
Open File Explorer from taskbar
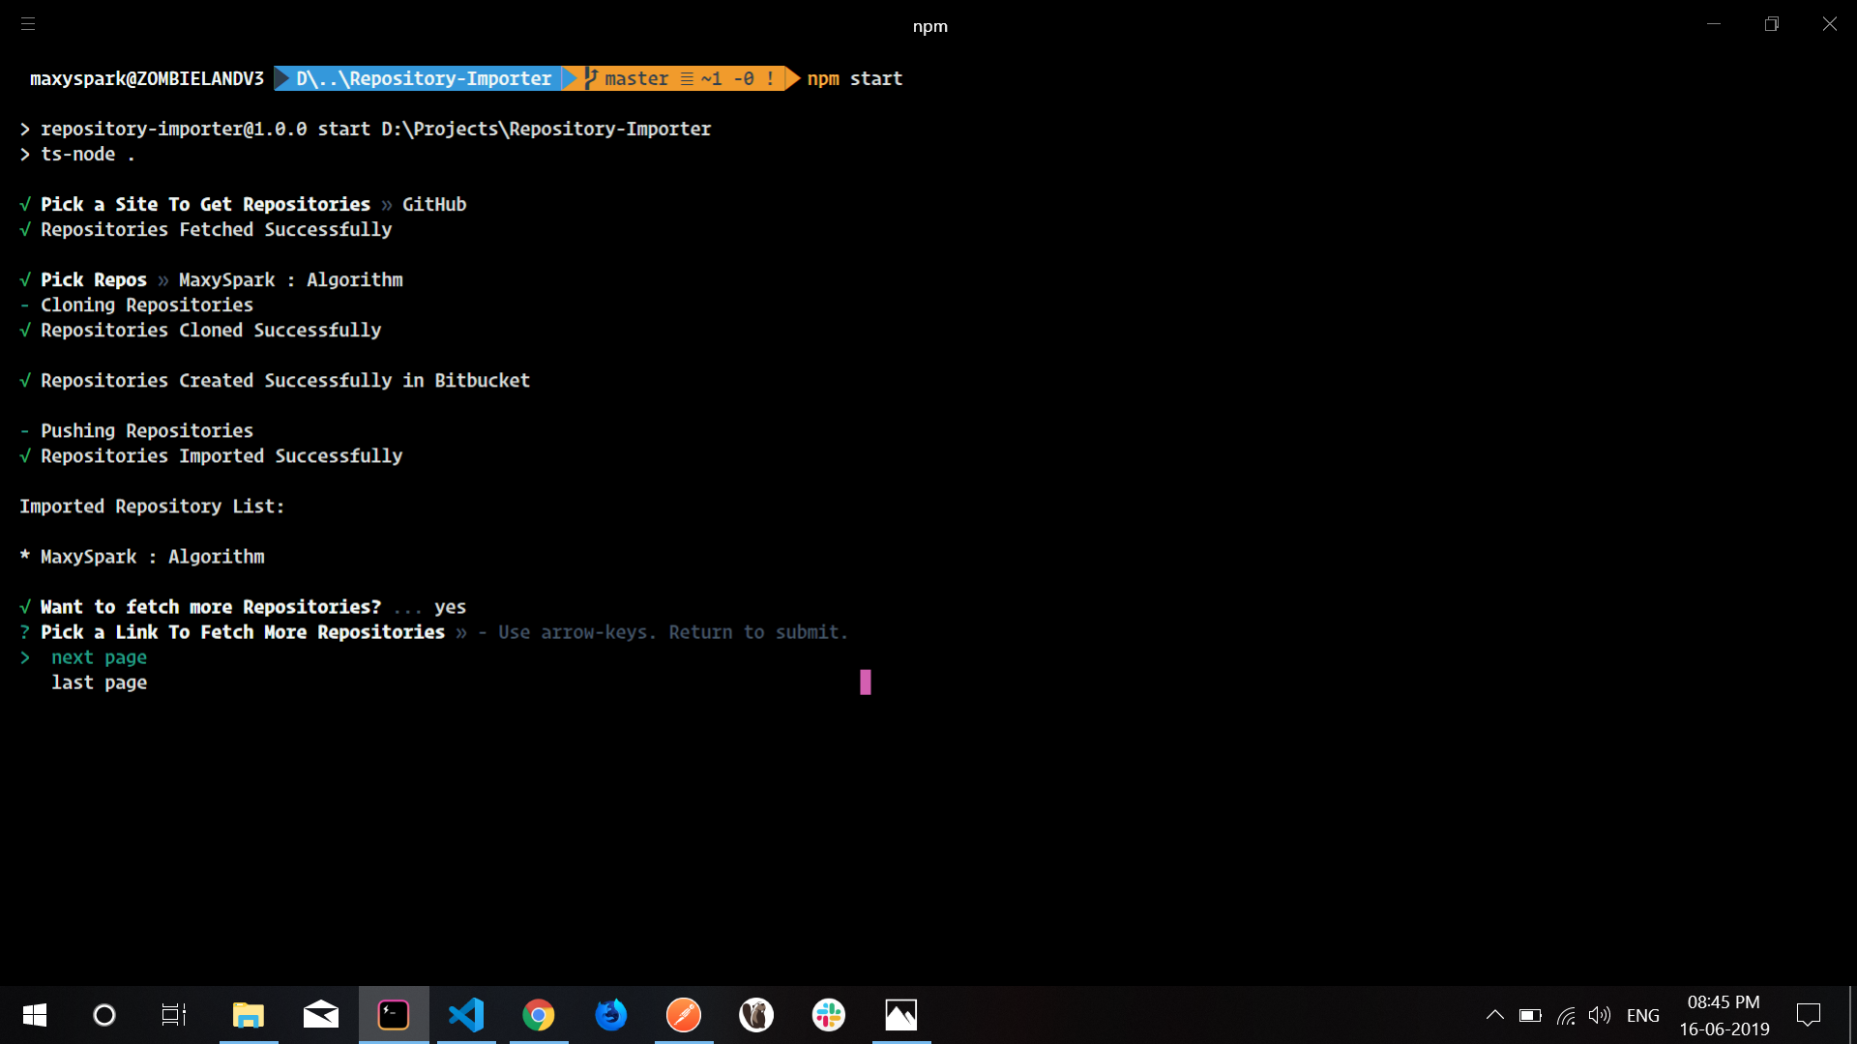coord(249,1015)
